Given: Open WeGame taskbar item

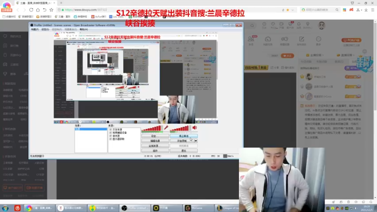Looking at the screenshot, I should tap(198, 208).
